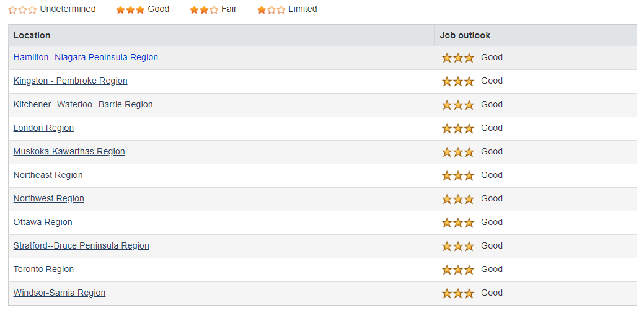Click the star rating in Toronto Region row
The image size is (644, 313).
(x=458, y=270)
